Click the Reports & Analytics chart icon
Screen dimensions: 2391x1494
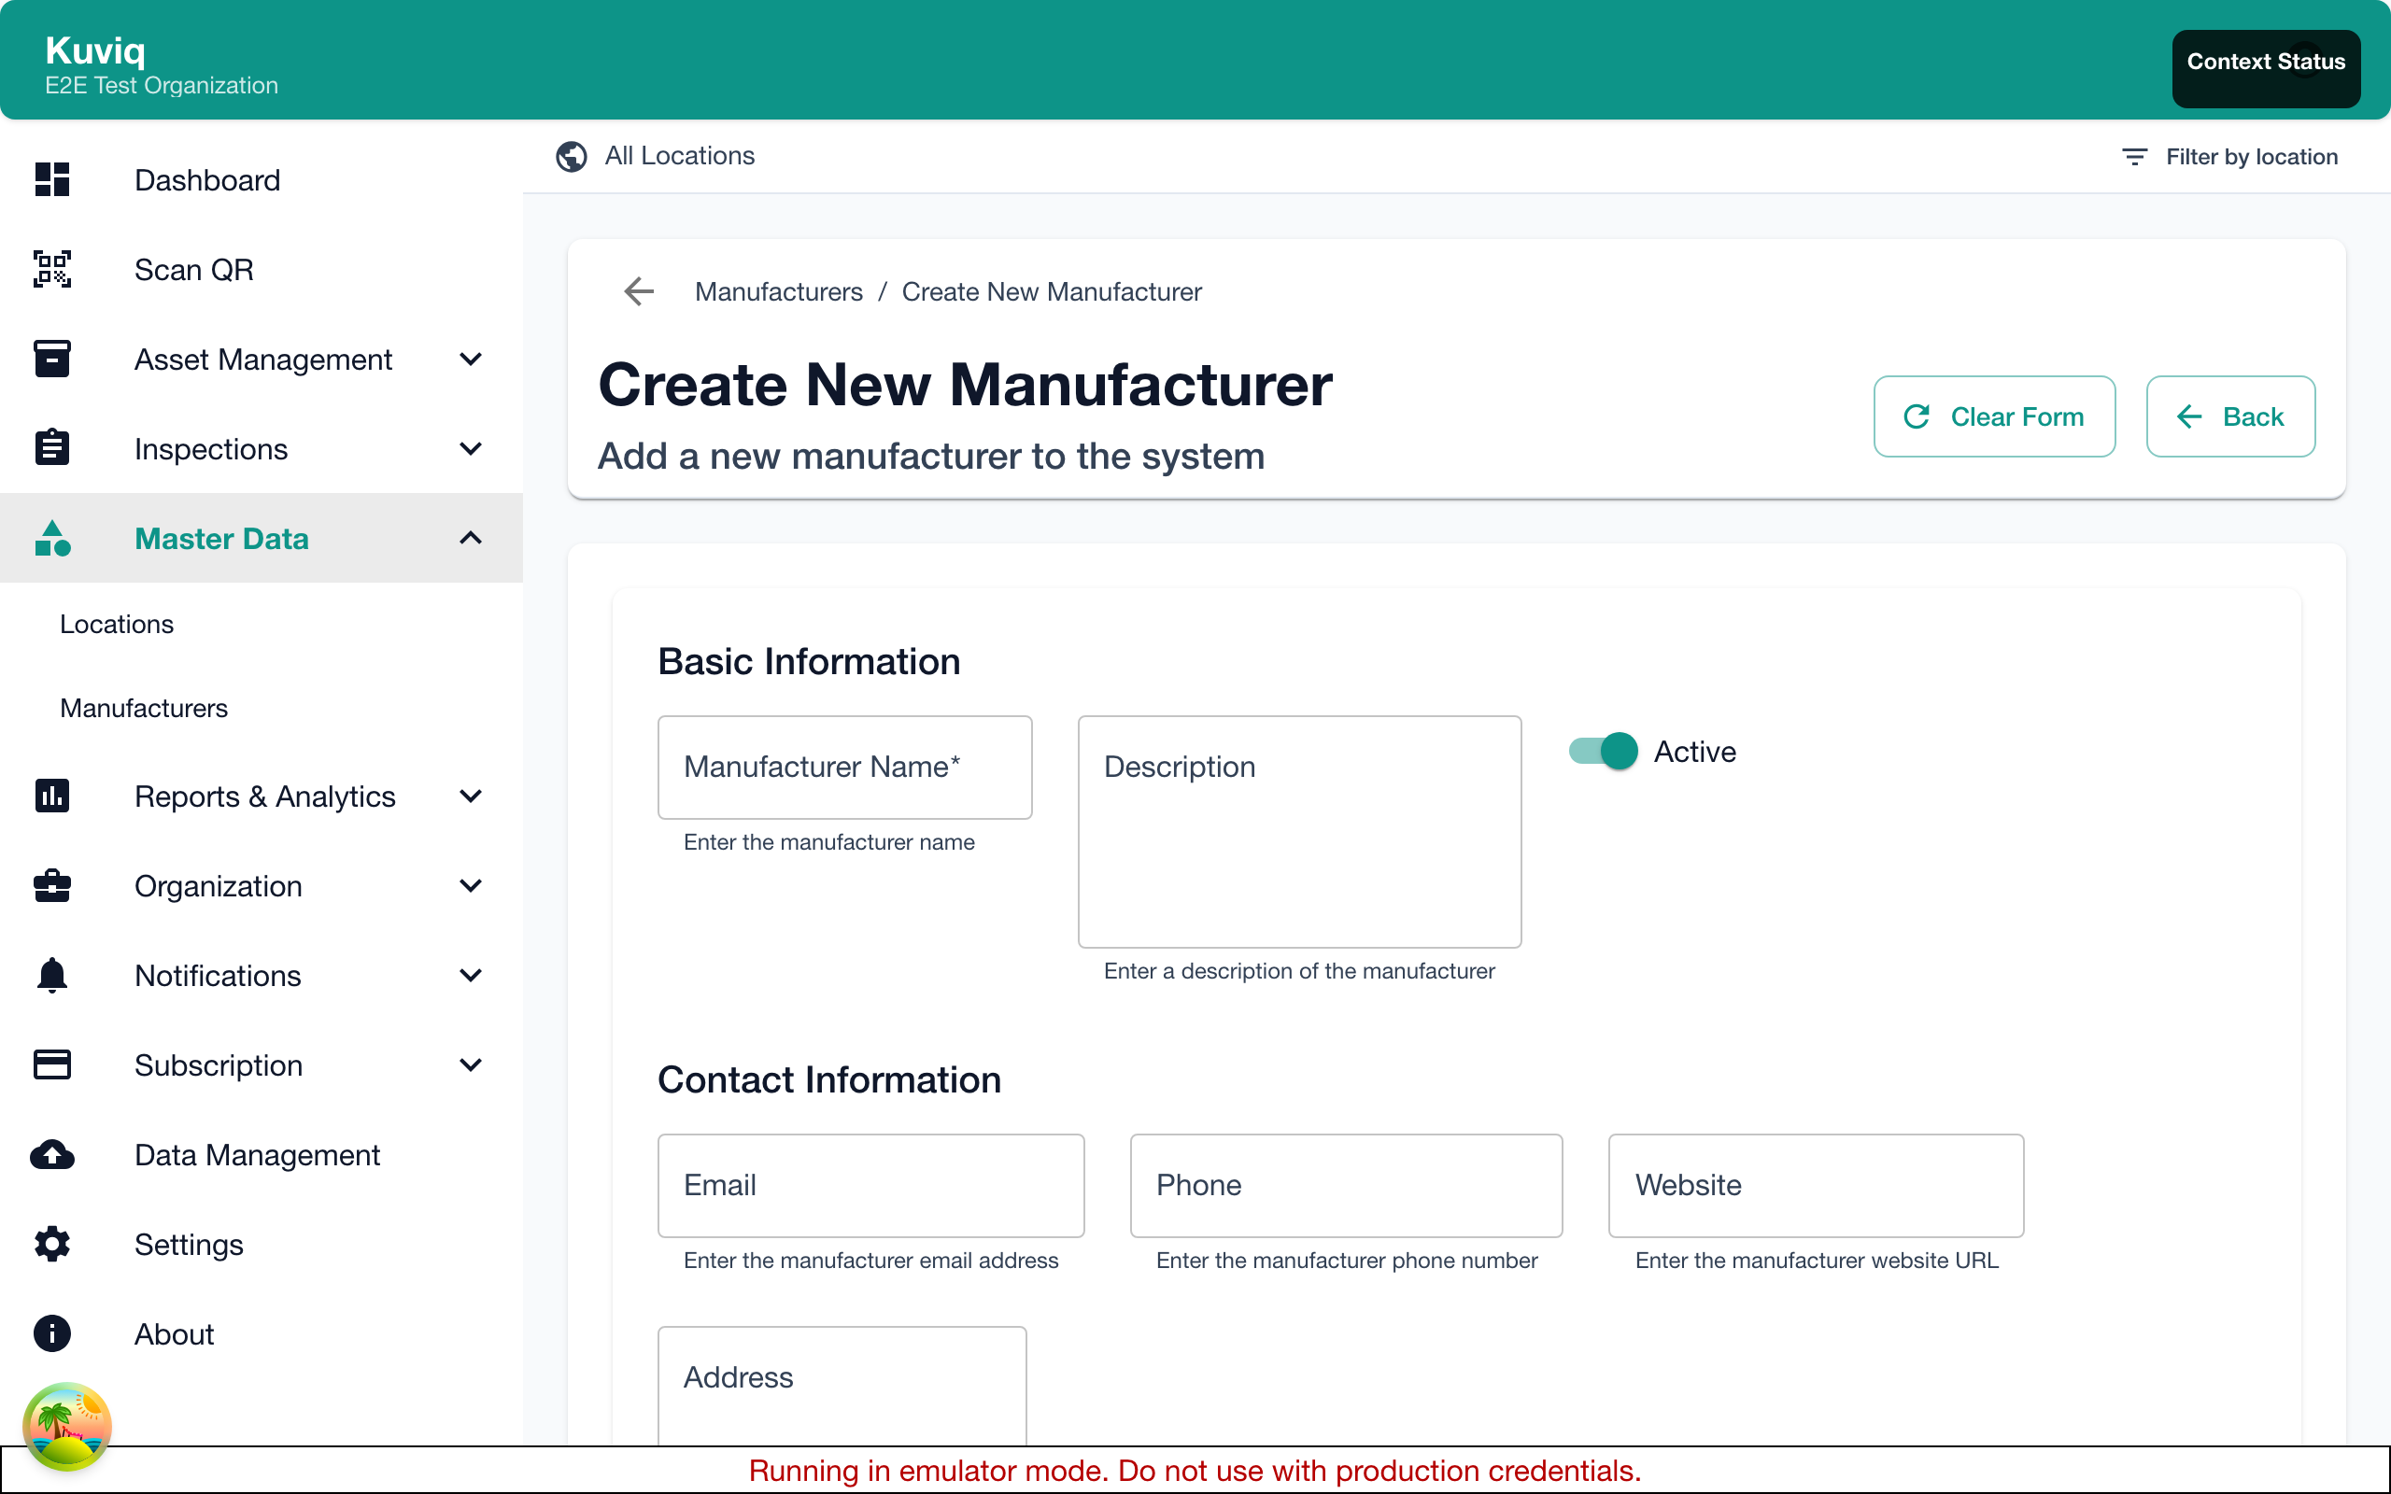pyautogui.click(x=51, y=796)
